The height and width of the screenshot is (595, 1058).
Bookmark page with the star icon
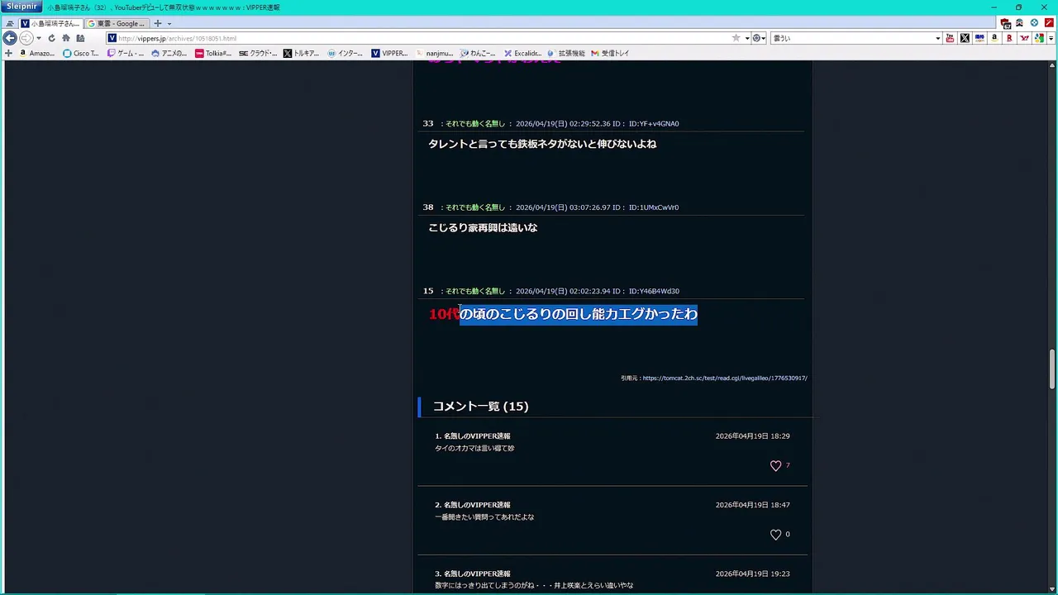736,38
